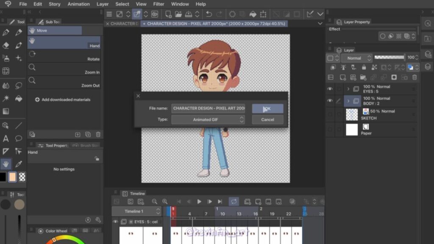Image resolution: width=434 pixels, height=244 pixels.
Task: Click Add downloaded materials
Action: point(63,100)
